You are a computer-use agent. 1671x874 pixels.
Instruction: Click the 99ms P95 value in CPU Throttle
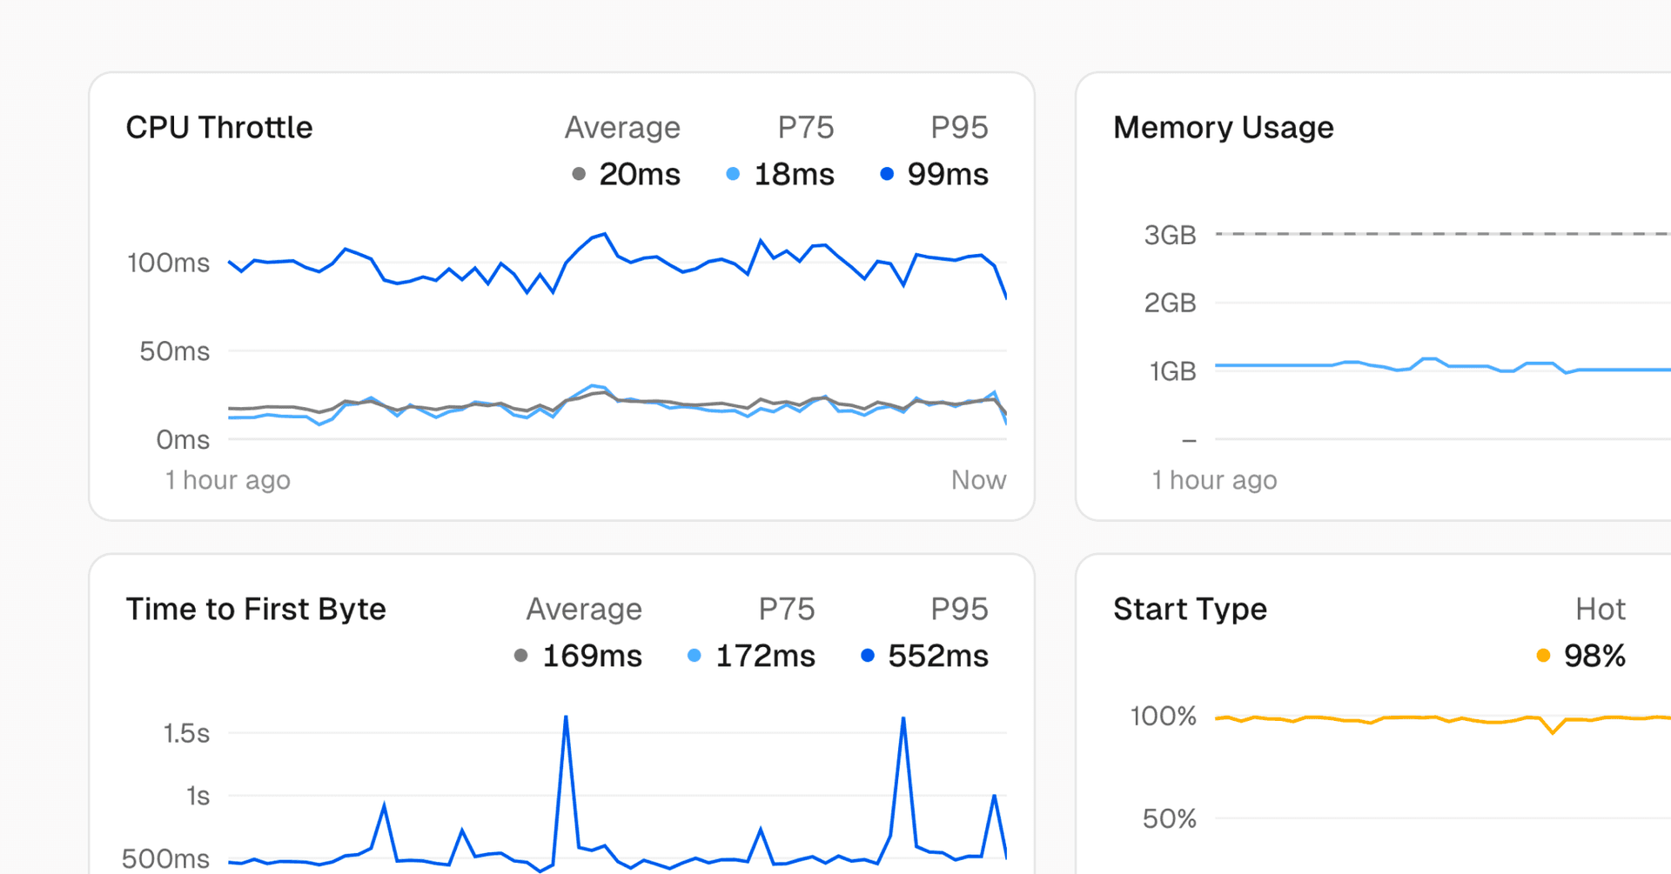pos(948,175)
